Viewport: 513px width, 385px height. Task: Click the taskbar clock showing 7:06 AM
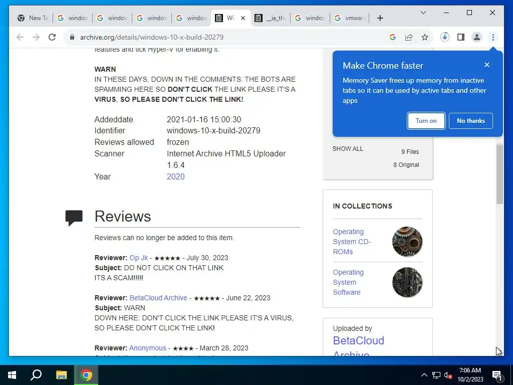(470, 375)
